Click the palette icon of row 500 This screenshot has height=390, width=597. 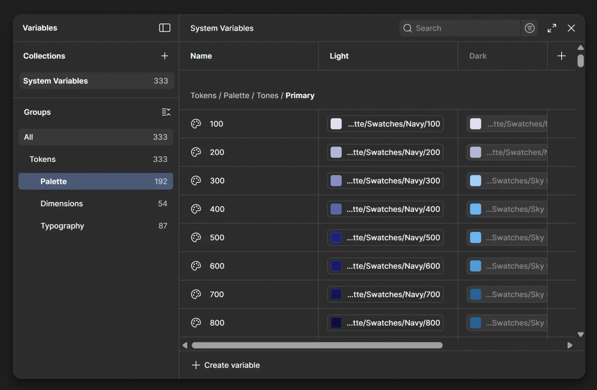pyautogui.click(x=196, y=238)
